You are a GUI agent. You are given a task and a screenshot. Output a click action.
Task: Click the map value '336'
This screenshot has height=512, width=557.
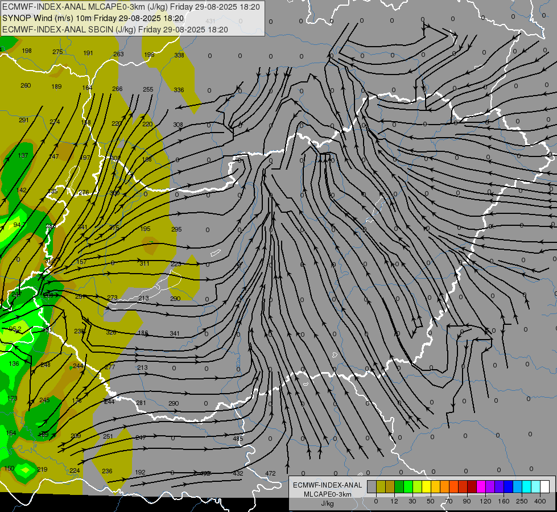(x=179, y=90)
